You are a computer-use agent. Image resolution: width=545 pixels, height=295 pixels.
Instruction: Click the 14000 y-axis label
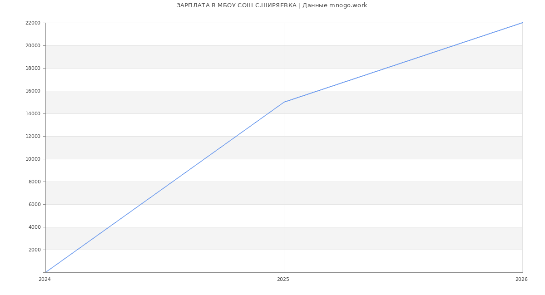pos(33,113)
